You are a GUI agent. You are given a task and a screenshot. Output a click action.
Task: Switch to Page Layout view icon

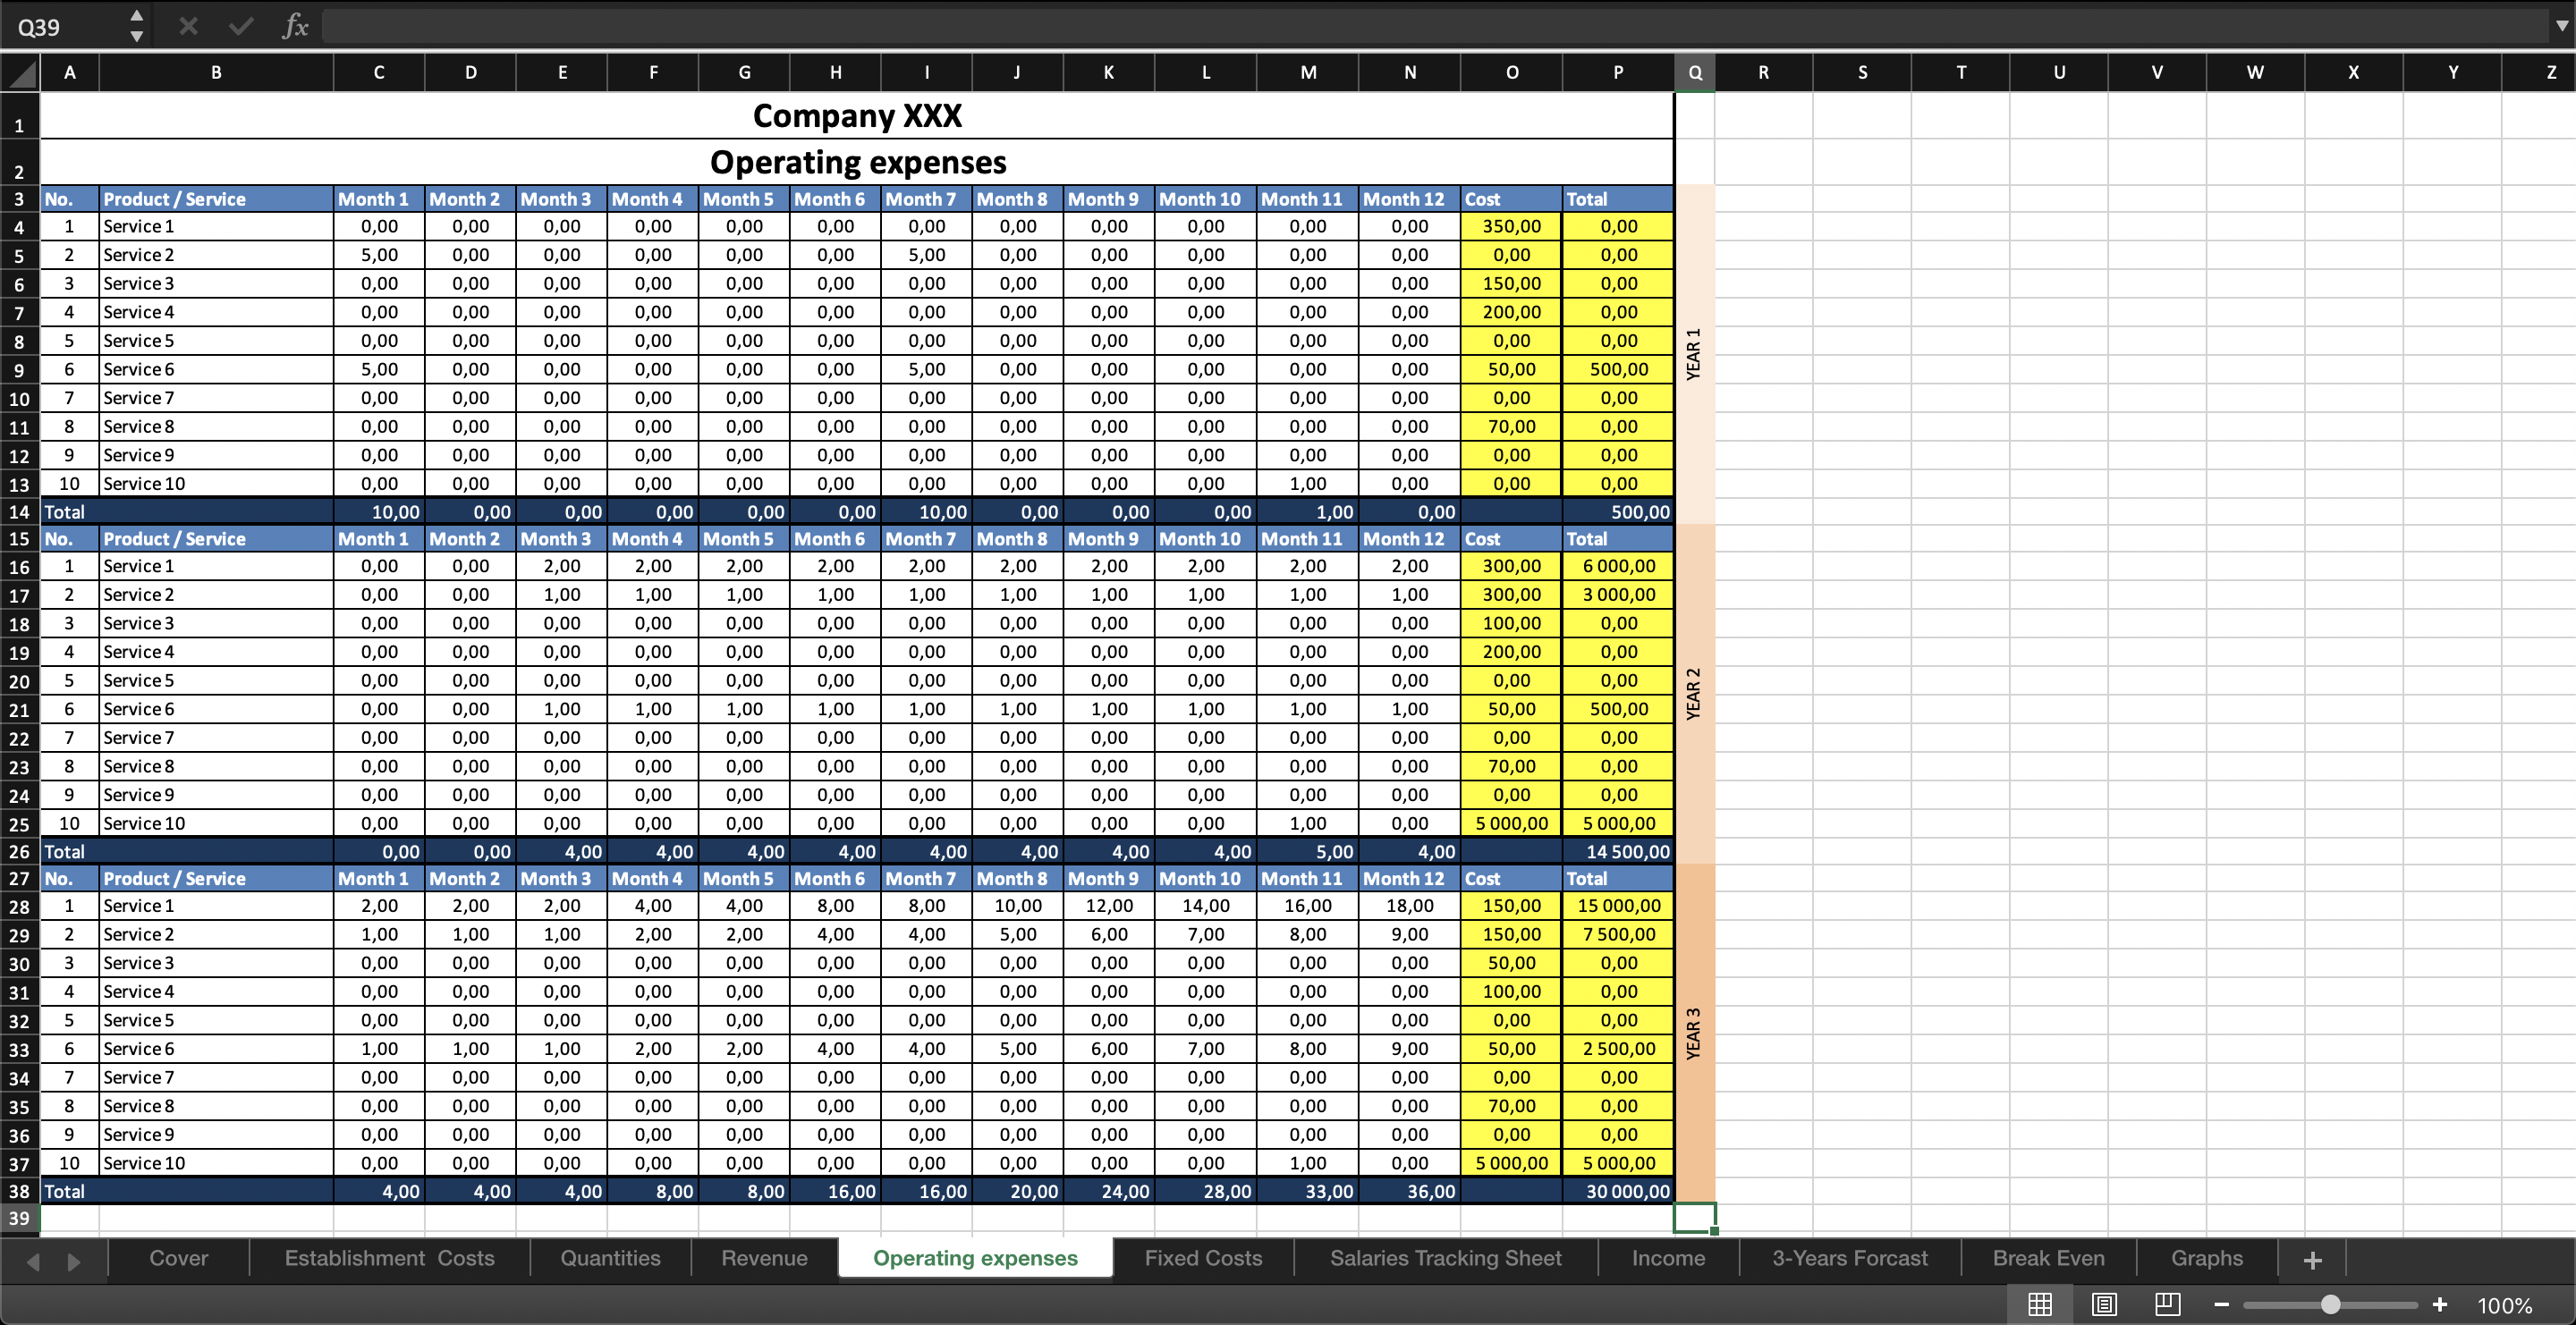2104,1304
